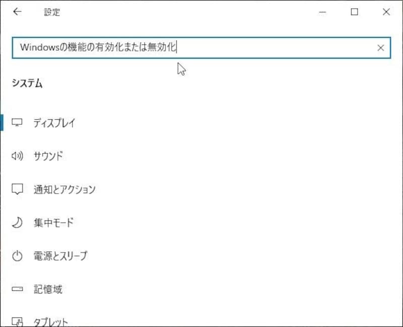Clear the search box with the X button

point(381,48)
